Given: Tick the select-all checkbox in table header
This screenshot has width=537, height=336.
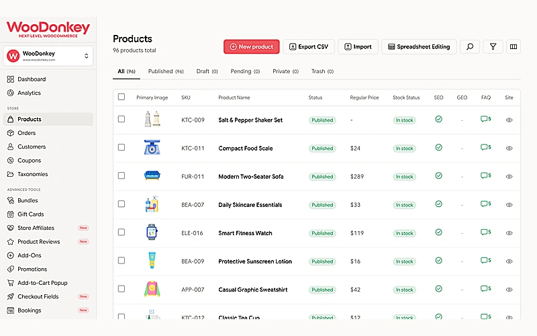Looking at the screenshot, I should [121, 97].
